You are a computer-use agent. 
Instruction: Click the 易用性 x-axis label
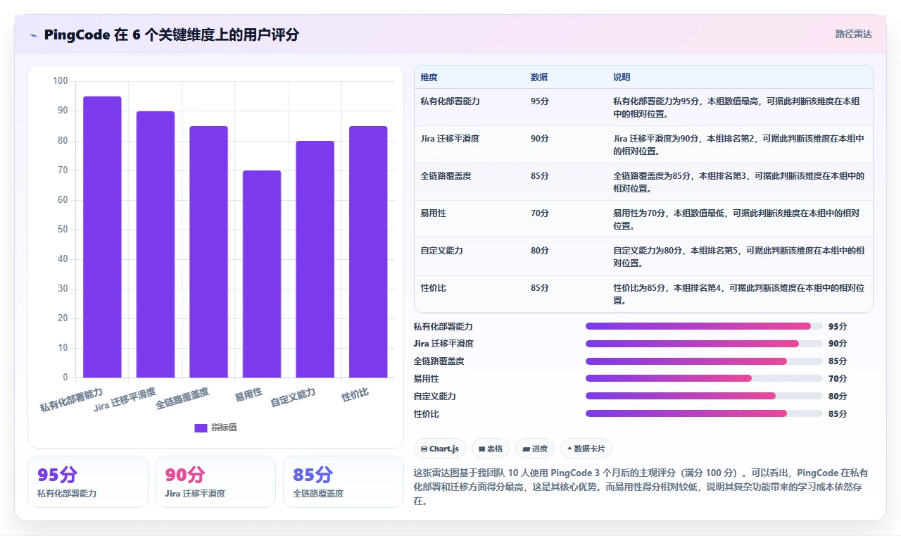[248, 394]
